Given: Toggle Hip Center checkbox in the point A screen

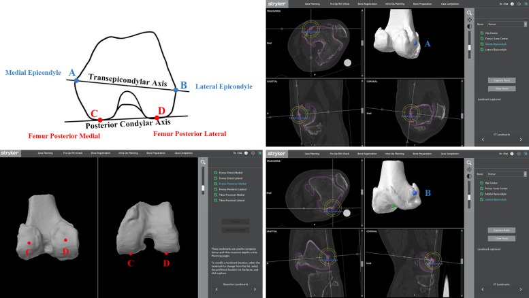Looking at the screenshot, I should [x=482, y=33].
